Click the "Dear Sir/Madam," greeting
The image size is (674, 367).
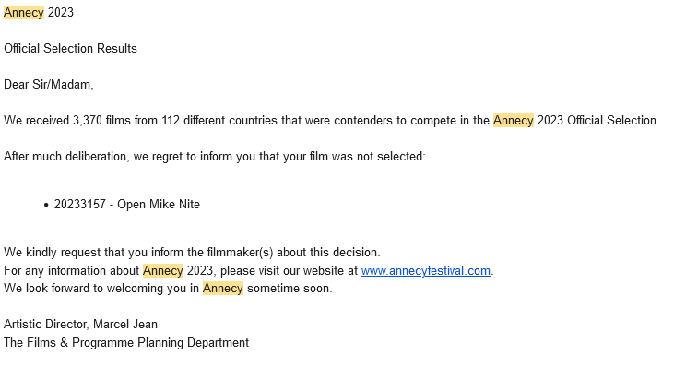pos(49,84)
